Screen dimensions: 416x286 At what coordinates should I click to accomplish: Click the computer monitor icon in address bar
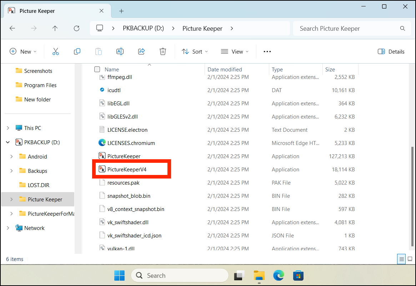100,28
